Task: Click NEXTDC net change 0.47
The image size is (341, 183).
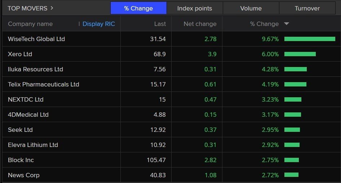Action: tap(211, 99)
